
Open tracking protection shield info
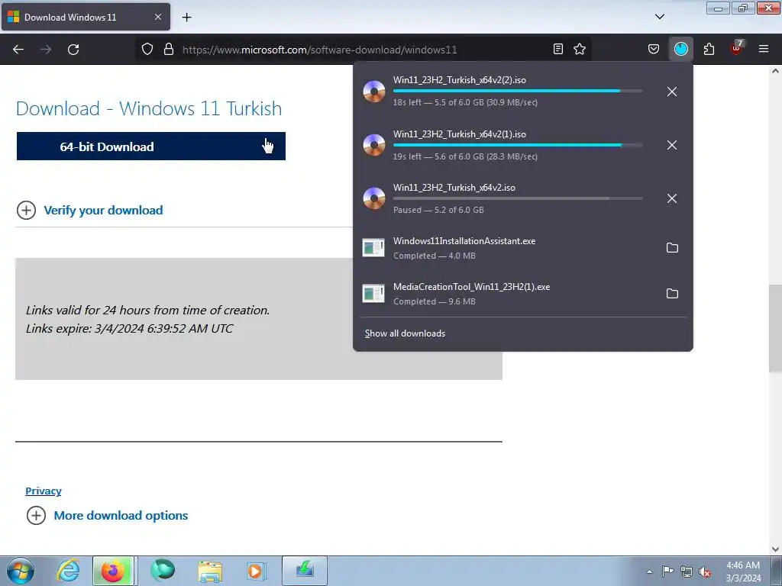pos(147,49)
